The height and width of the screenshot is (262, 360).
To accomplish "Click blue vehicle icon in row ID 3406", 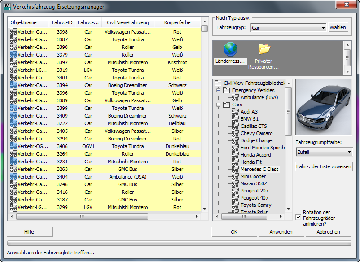I will pyautogui.click(x=13, y=146).
